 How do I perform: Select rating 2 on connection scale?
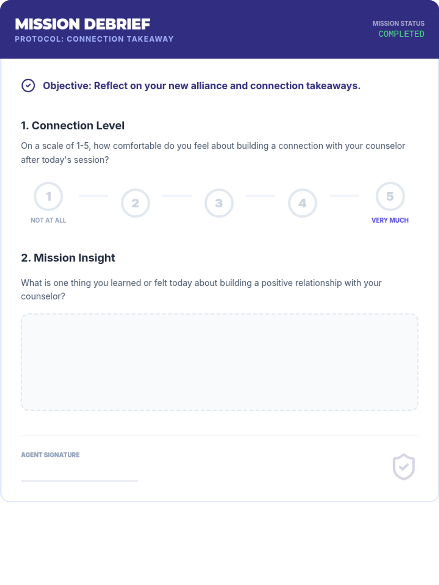(135, 203)
